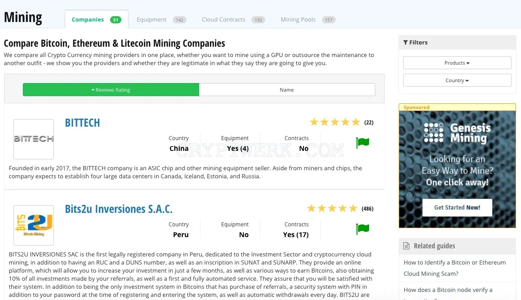The width and height of the screenshot is (521, 300).
Task: Switch to the Mining Pools tab
Action: (308, 20)
